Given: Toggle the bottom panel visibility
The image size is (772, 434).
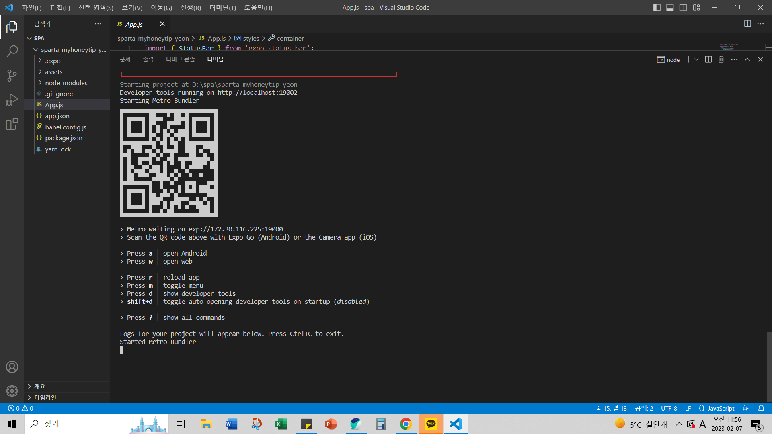Looking at the screenshot, I should click(x=670, y=8).
